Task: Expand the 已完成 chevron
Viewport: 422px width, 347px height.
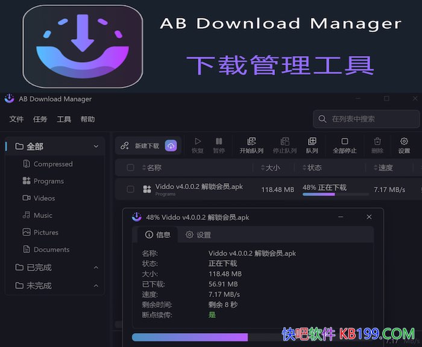Action: 96,267
